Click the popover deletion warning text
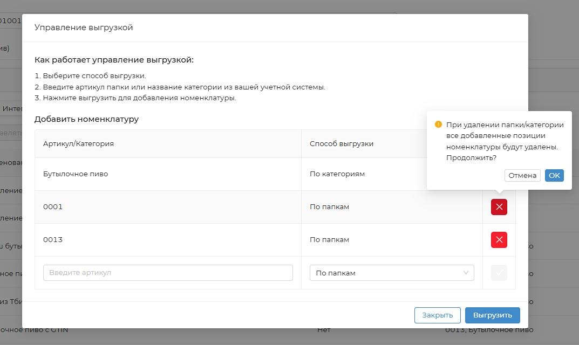This screenshot has width=579, height=345. coord(505,141)
